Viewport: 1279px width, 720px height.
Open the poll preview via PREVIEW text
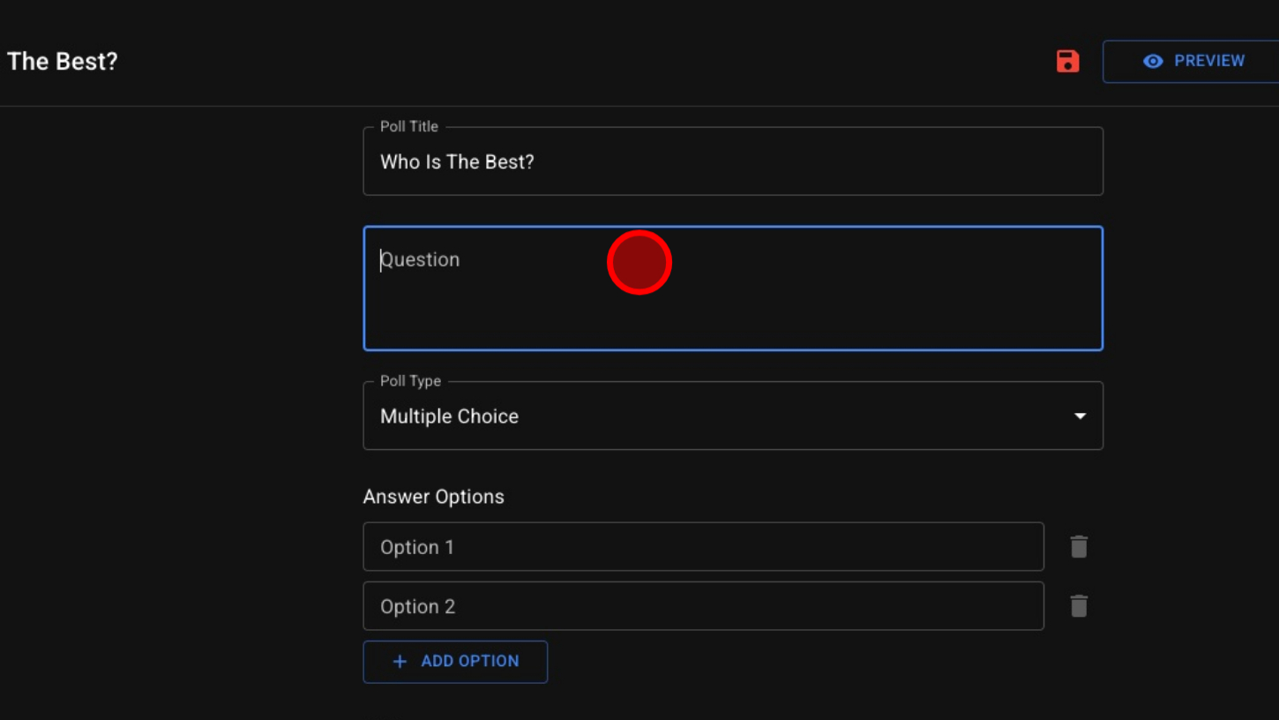(x=1208, y=61)
